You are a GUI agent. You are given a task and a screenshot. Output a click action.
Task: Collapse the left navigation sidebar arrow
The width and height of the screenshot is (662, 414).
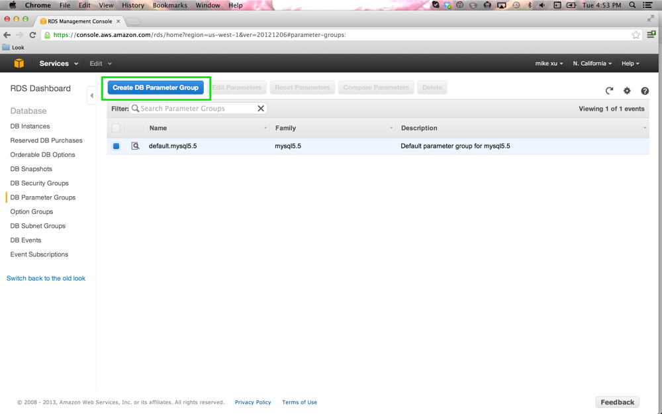91,95
